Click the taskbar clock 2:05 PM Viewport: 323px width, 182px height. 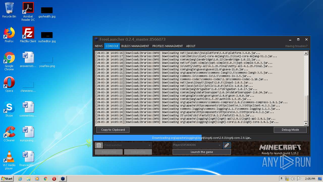point(310,179)
